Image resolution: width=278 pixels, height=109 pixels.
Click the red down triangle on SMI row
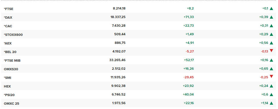[x=271, y=76]
